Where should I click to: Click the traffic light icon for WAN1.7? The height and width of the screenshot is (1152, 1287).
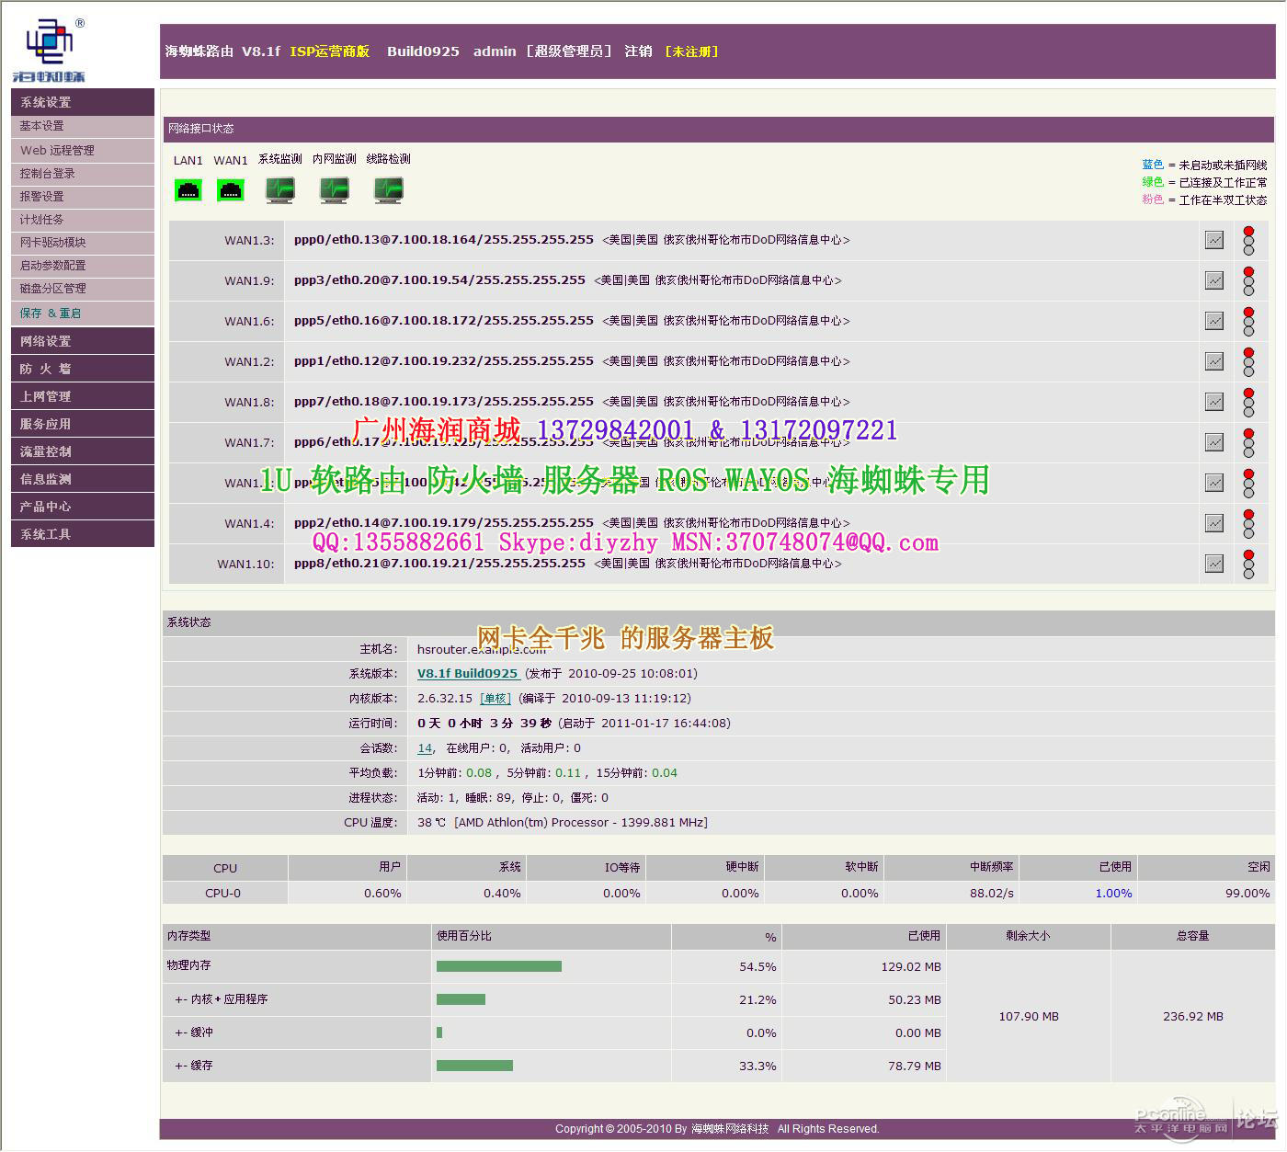point(1248,443)
